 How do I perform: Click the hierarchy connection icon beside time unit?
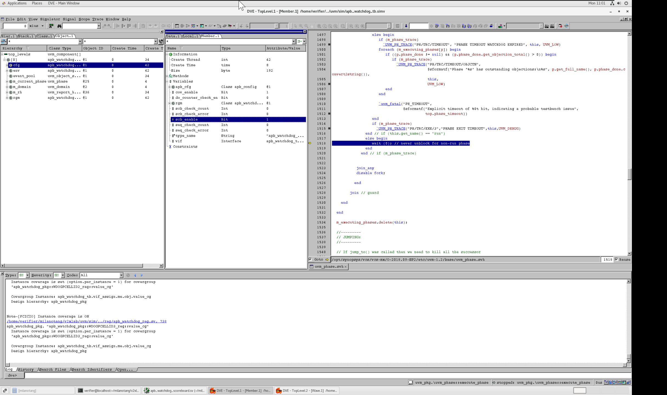click(51, 26)
